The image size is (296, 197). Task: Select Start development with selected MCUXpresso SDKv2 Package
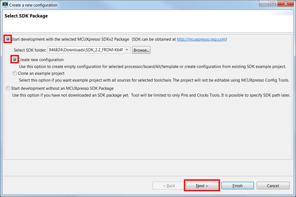[8, 39]
